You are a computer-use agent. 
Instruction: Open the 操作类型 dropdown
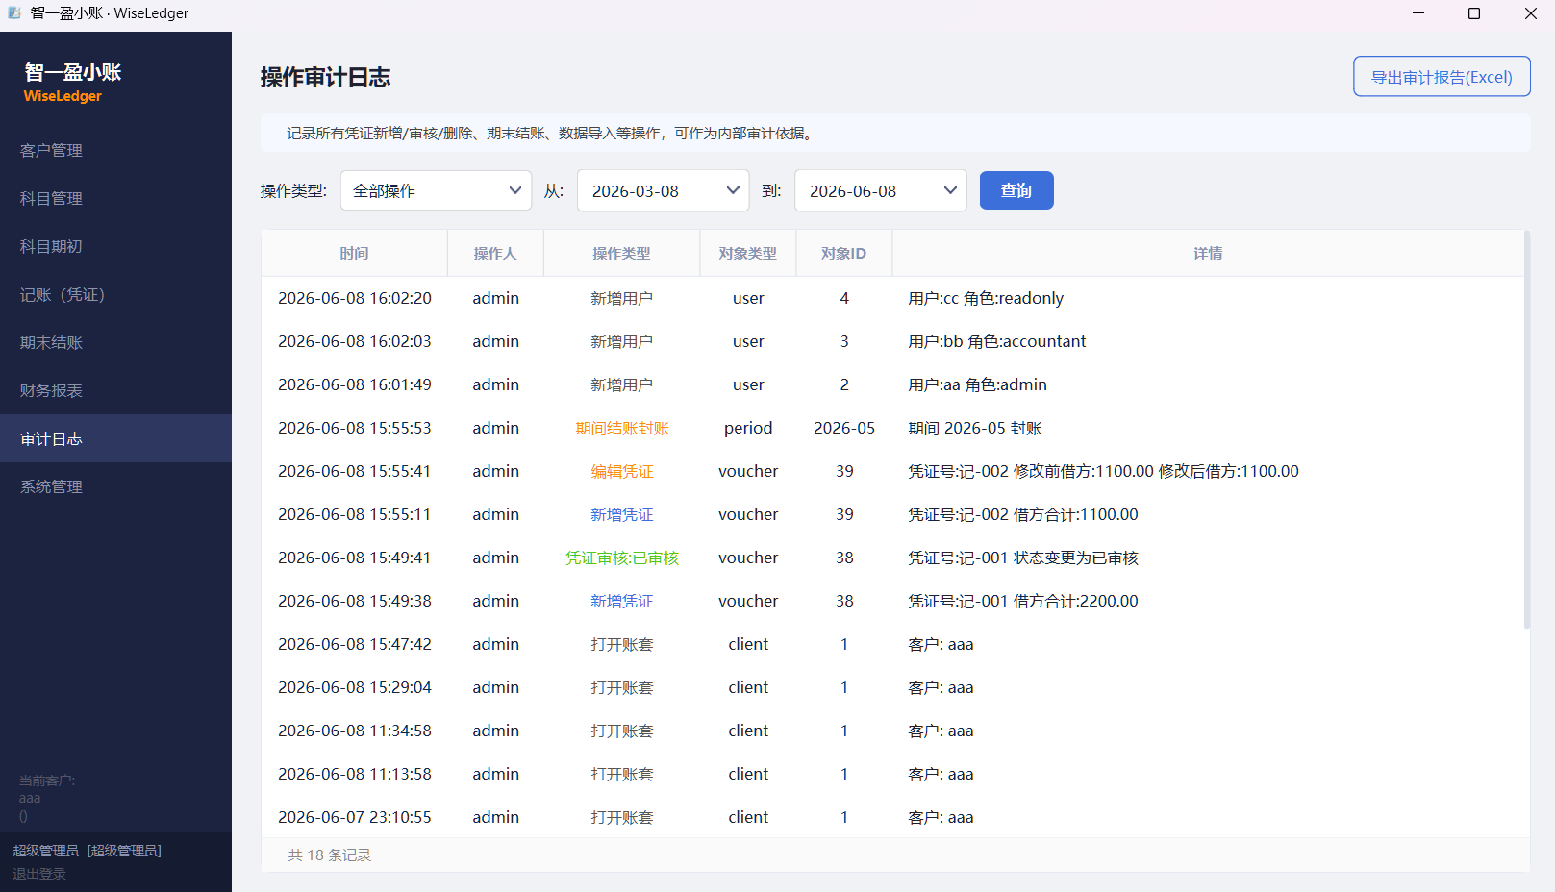436,190
